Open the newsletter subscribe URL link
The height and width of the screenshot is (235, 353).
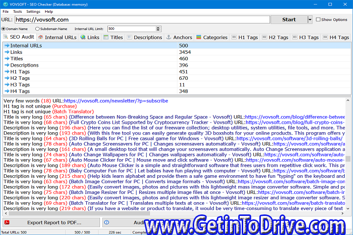tap(116, 101)
